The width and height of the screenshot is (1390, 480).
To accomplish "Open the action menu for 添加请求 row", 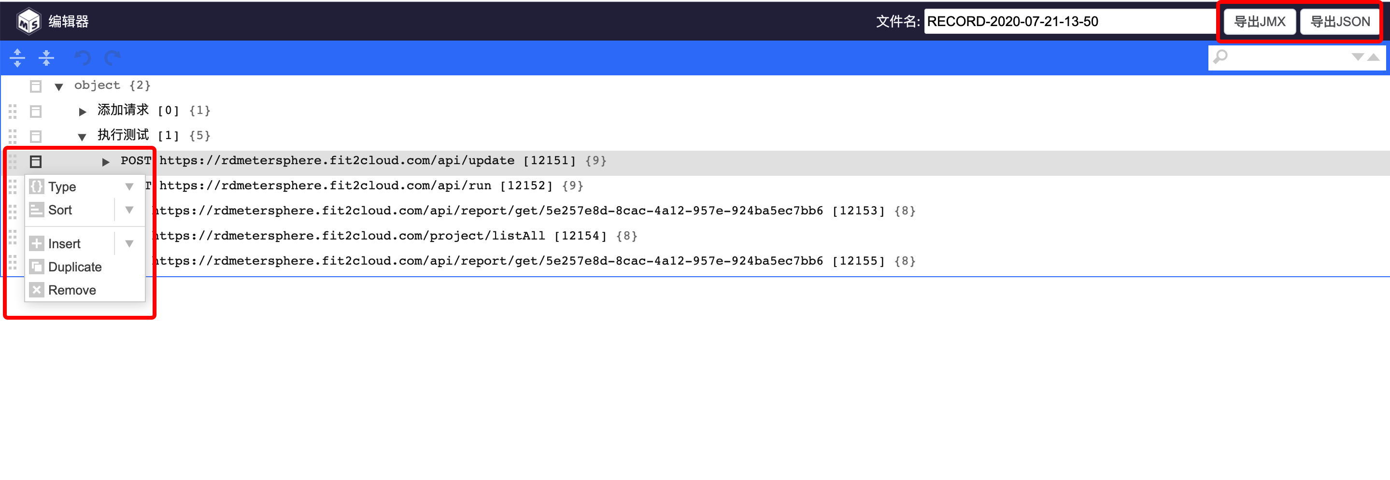I will (x=36, y=112).
